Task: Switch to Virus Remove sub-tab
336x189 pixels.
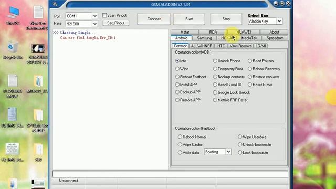Action: point(240,46)
